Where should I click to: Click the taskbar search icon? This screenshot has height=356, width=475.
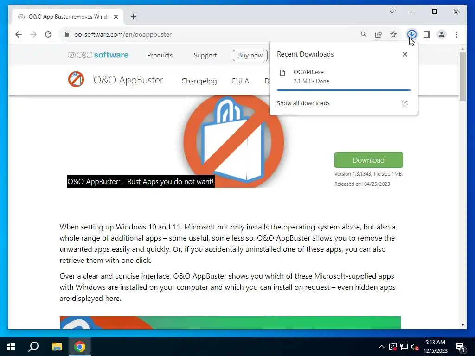[33, 347]
